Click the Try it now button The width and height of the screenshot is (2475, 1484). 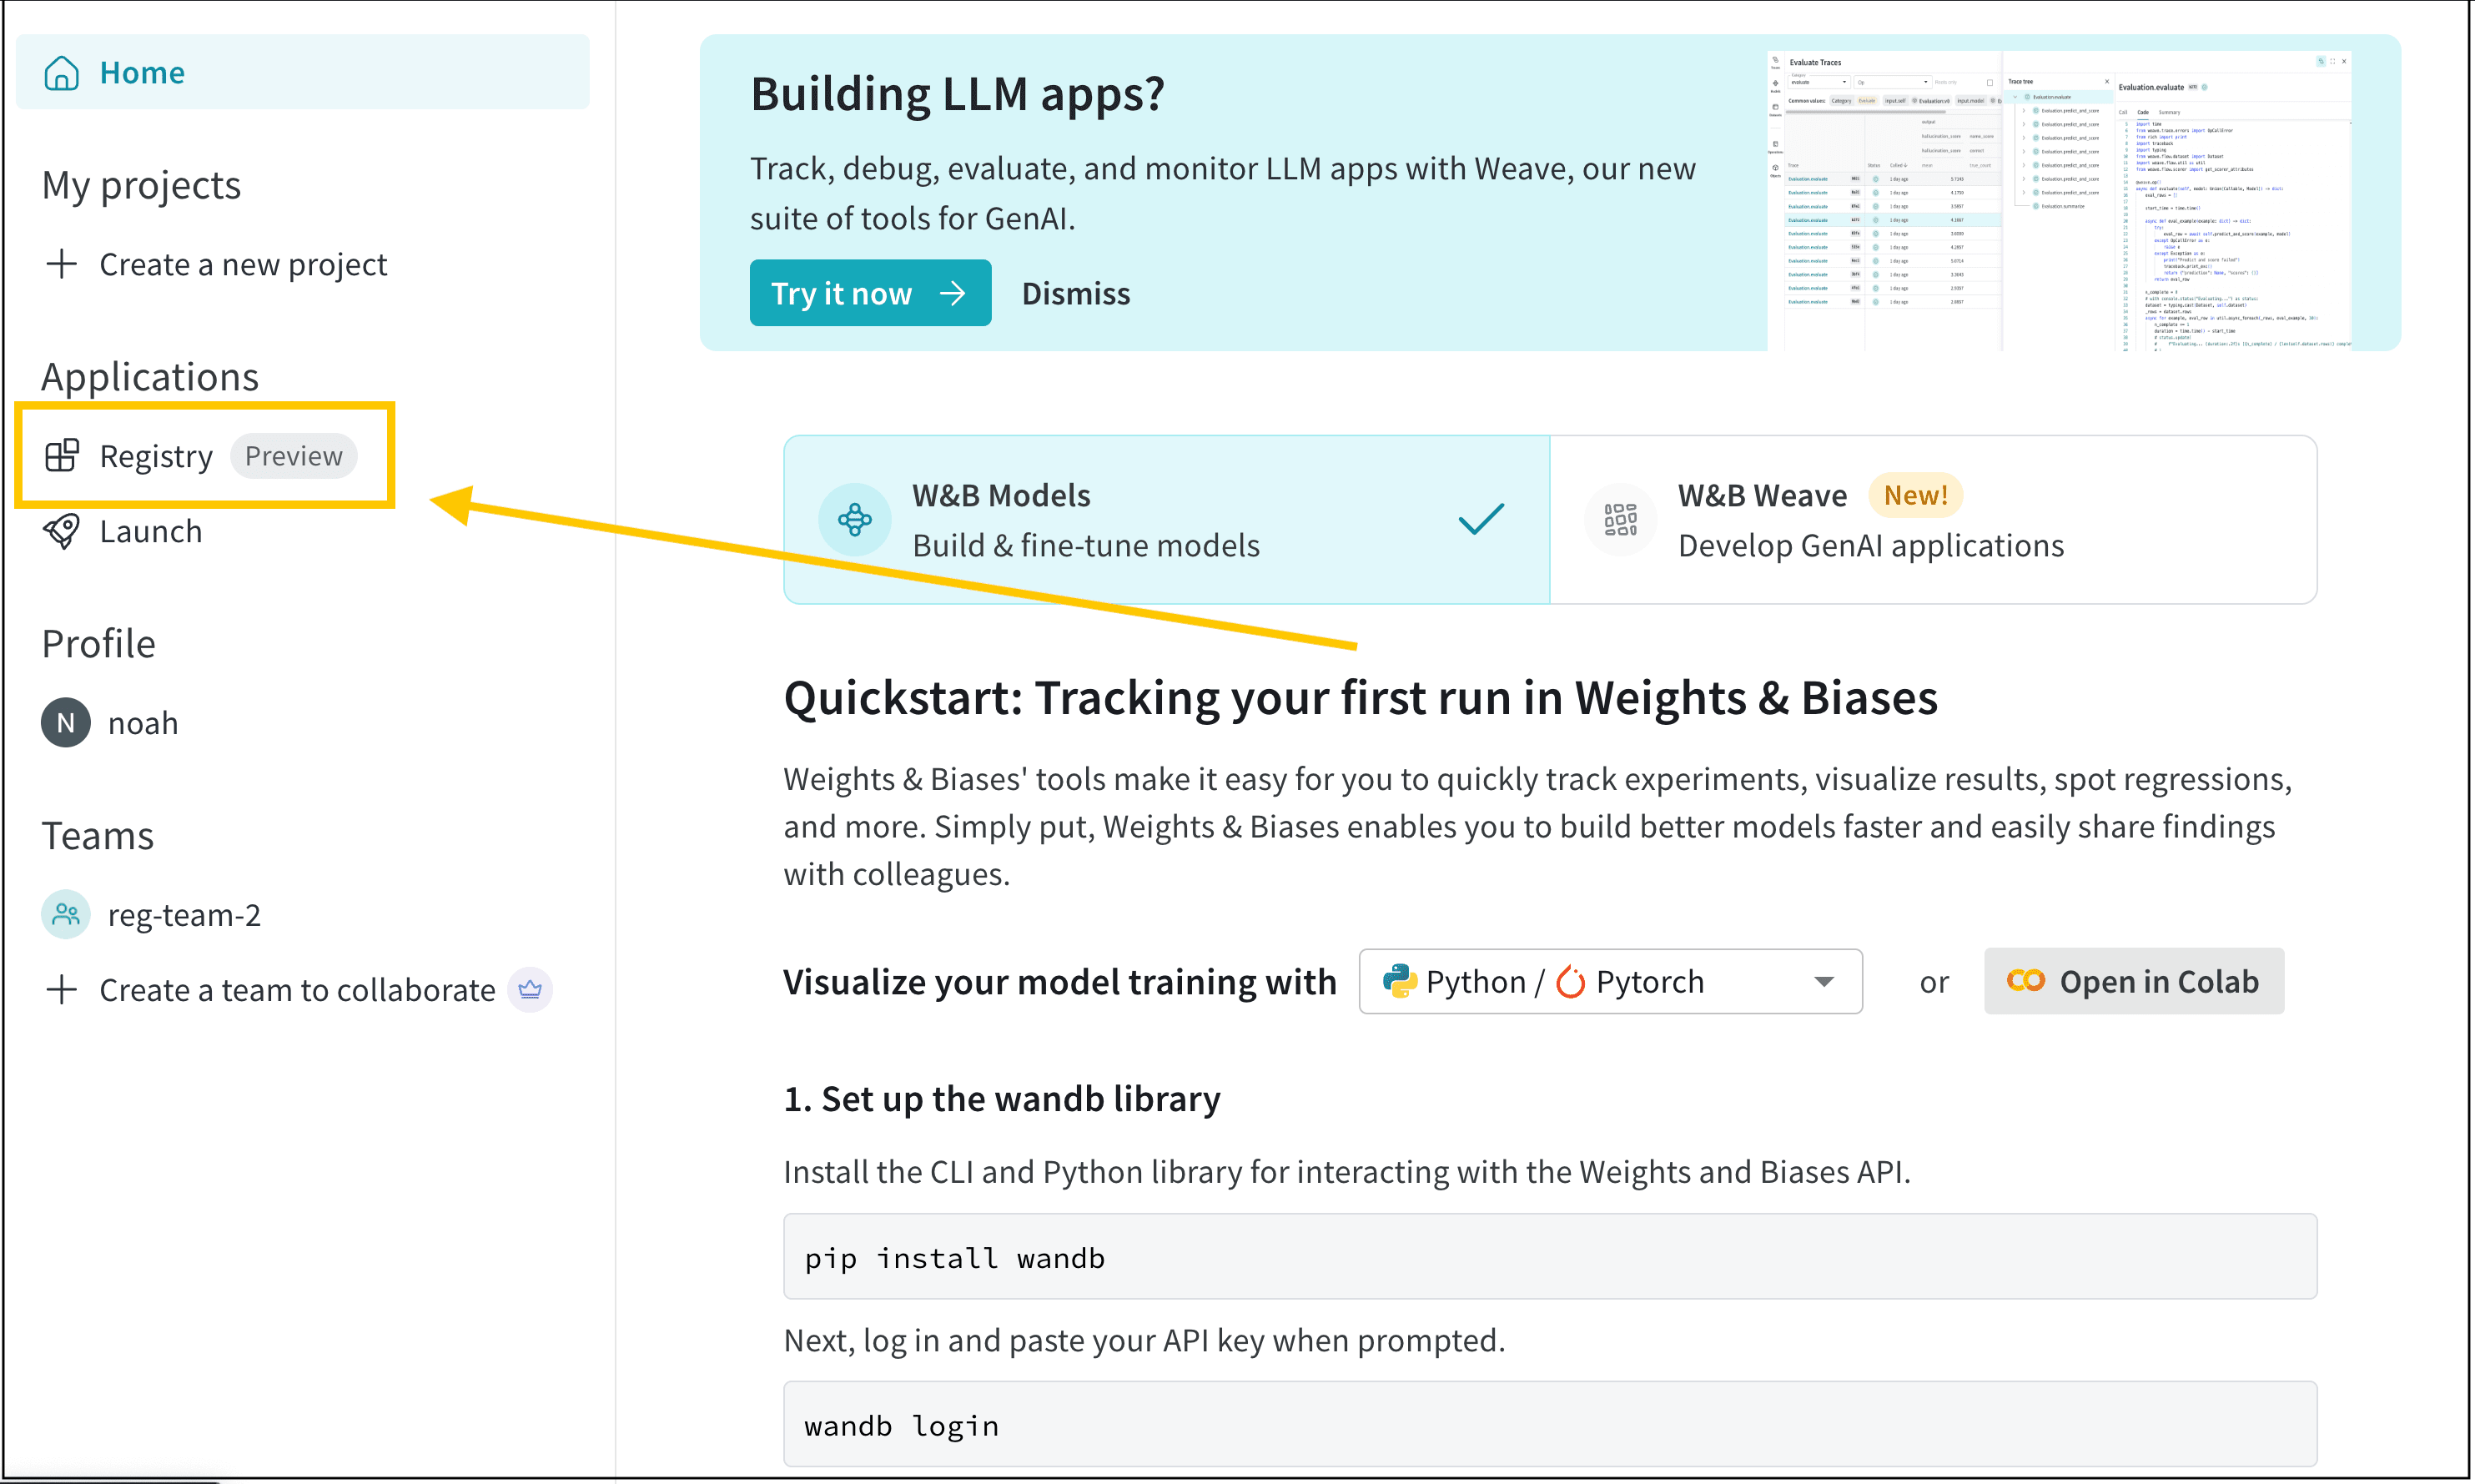click(x=870, y=293)
